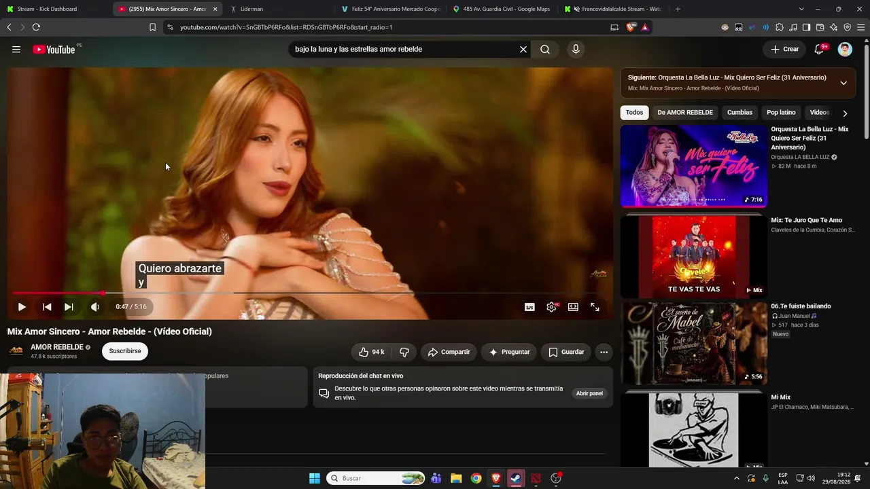Run search with the magnifier button
The width and height of the screenshot is (870, 489).
coord(545,50)
